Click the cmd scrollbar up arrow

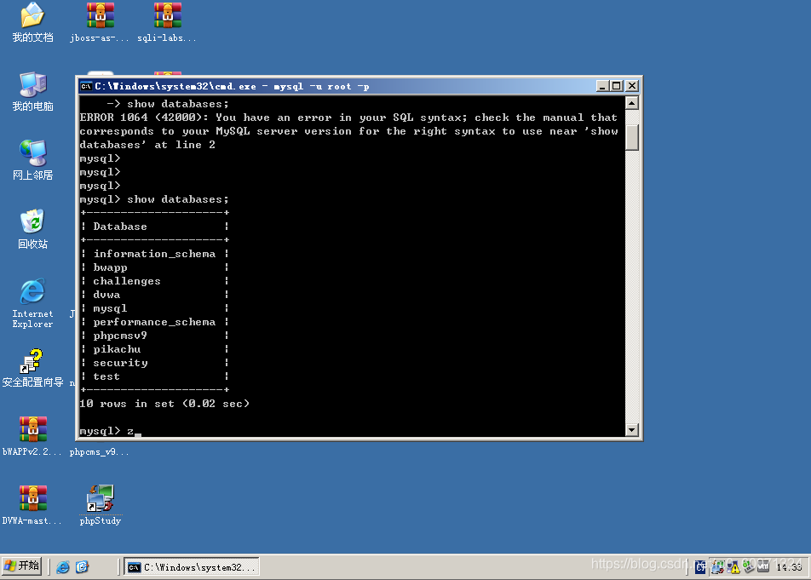(x=631, y=103)
